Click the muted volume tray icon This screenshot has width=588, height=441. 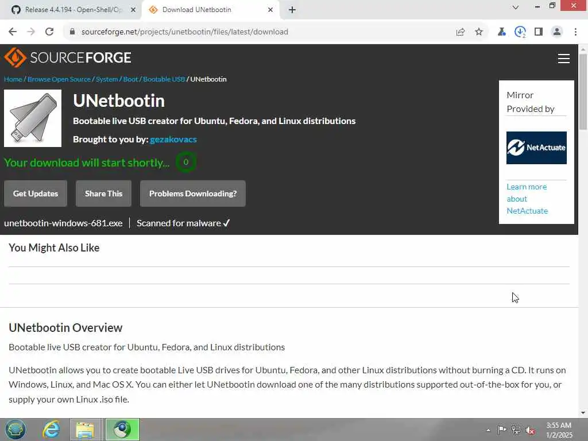530,431
